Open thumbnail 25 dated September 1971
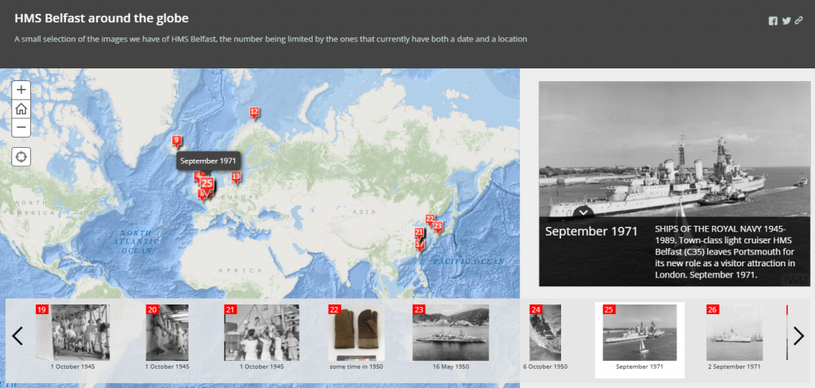The height and width of the screenshot is (388, 815). [639, 332]
